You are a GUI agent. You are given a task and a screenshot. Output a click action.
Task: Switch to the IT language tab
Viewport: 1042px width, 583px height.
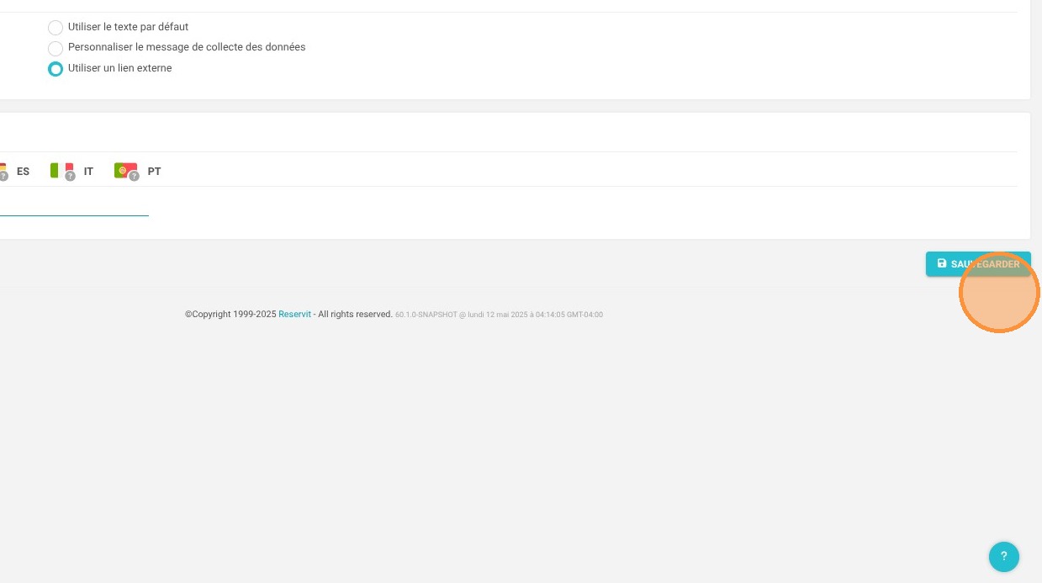click(88, 171)
